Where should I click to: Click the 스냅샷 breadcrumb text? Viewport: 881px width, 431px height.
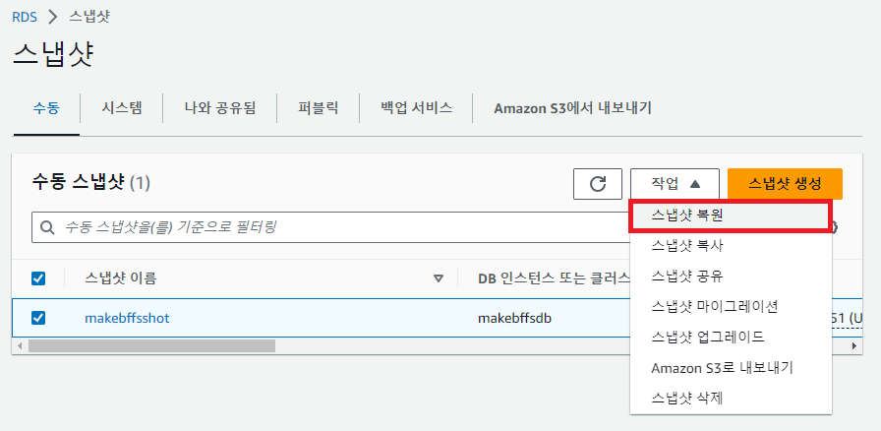click(x=89, y=17)
